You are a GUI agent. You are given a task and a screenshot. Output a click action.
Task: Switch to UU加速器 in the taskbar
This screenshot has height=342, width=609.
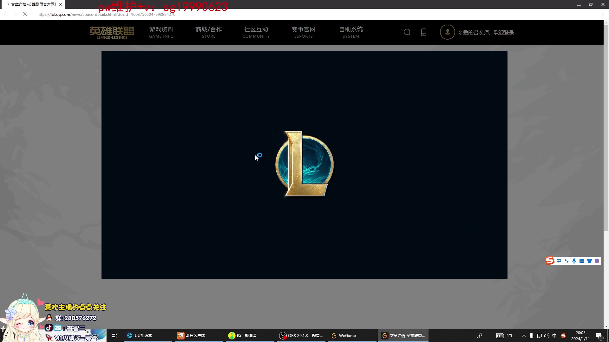(x=148, y=335)
